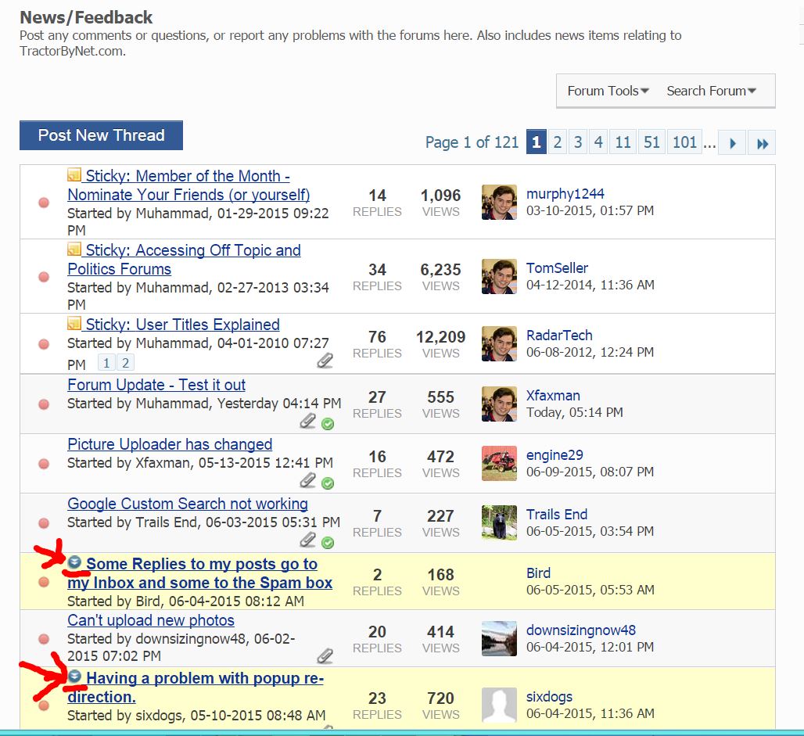Expand the Search Forum dropdown

coord(711,91)
